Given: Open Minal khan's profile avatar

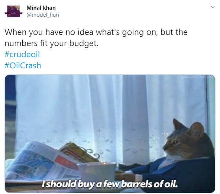Looking at the screenshot, I should coord(13,12).
